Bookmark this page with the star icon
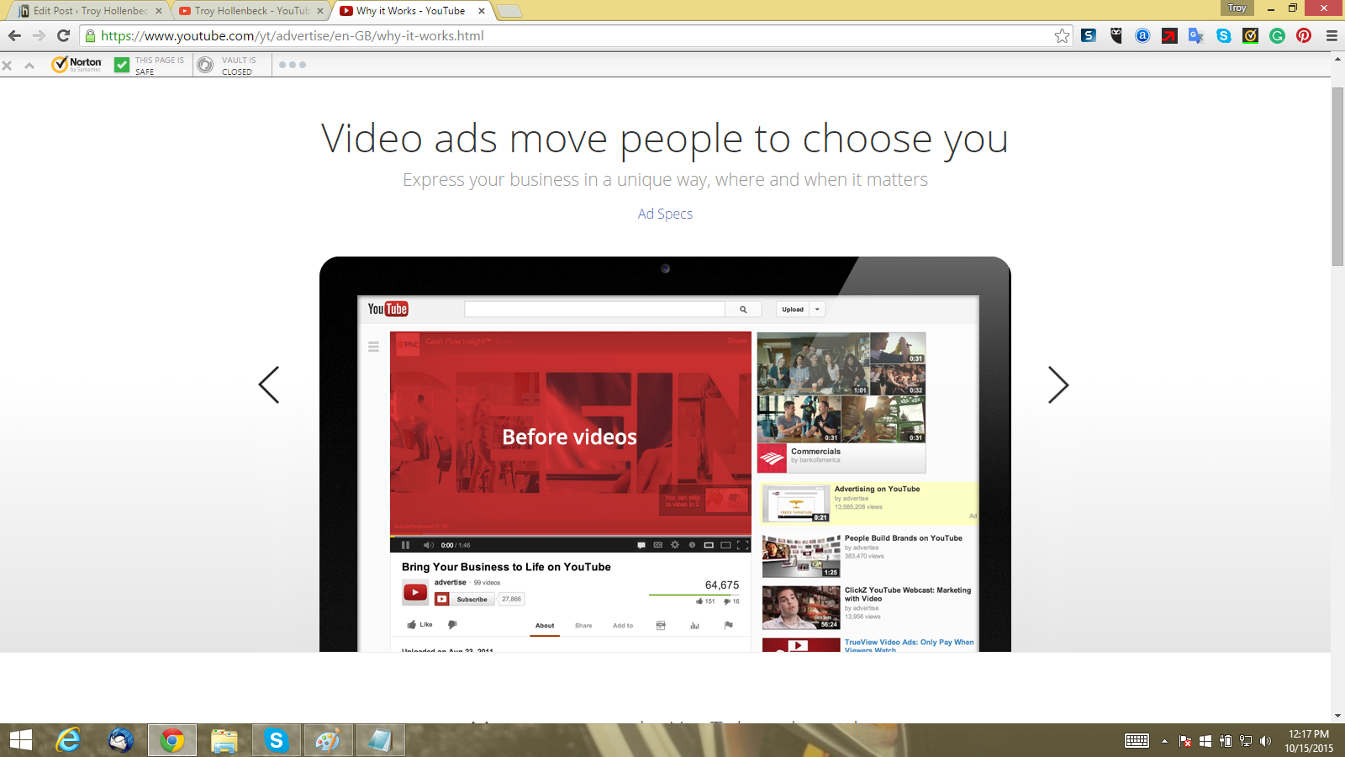Viewport: 1345px width, 757px height. click(x=1062, y=35)
